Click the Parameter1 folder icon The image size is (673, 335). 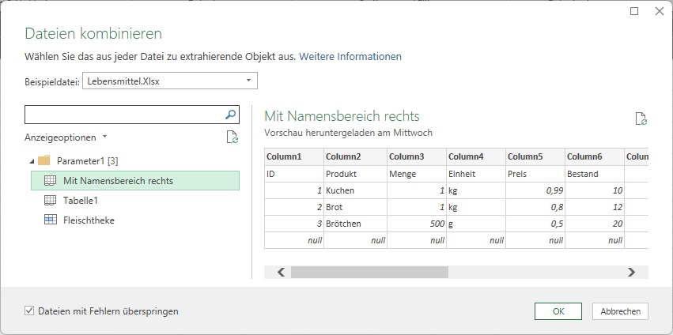click(43, 161)
